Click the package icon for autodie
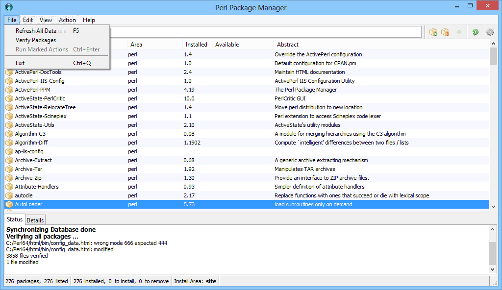Image resolution: width=502 pixels, height=290 pixels. coord(9,195)
